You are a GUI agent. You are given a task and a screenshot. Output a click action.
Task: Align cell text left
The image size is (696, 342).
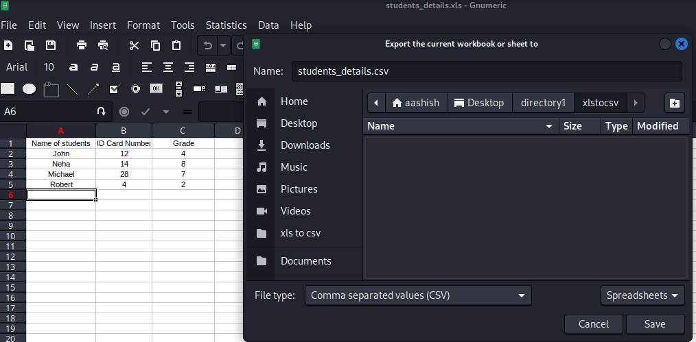(146, 67)
